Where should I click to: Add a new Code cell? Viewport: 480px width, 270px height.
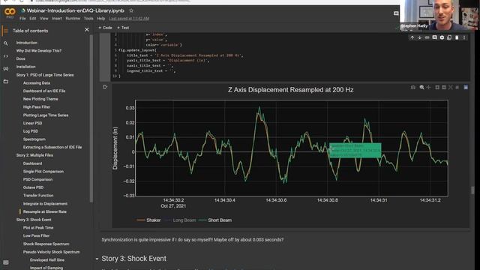pyautogui.click(x=105, y=28)
